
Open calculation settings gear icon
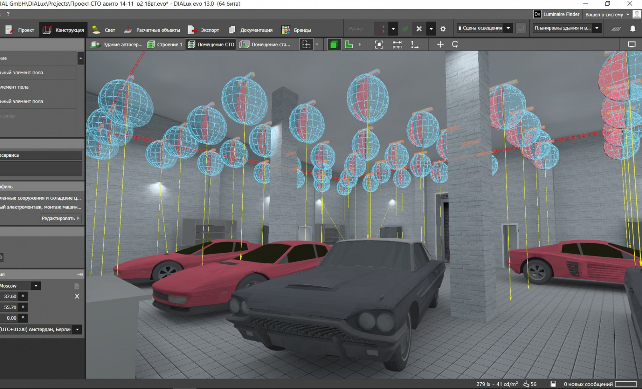click(443, 29)
